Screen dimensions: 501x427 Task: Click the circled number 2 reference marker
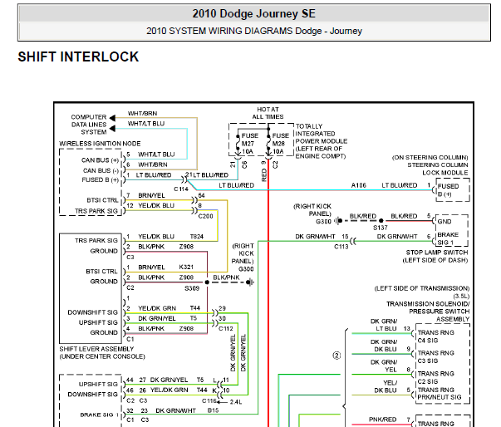(336, 356)
